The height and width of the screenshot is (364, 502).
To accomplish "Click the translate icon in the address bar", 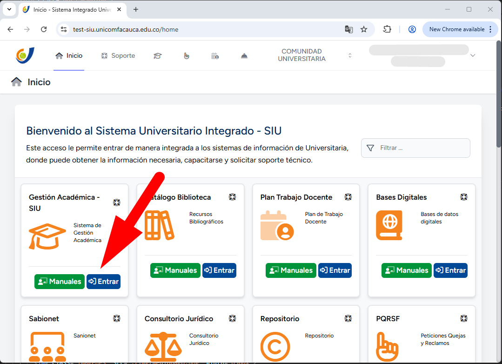I will 349,29.
